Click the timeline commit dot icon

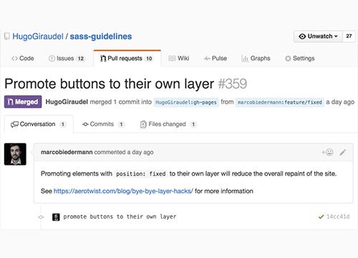coord(41,217)
